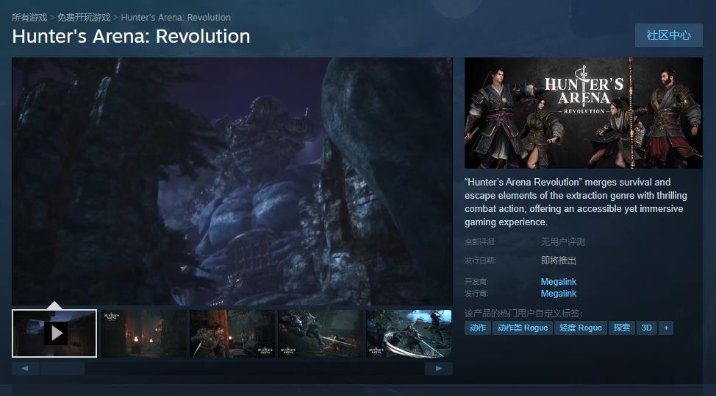Click the 3D tag
The image size is (716, 396).
click(x=646, y=328)
